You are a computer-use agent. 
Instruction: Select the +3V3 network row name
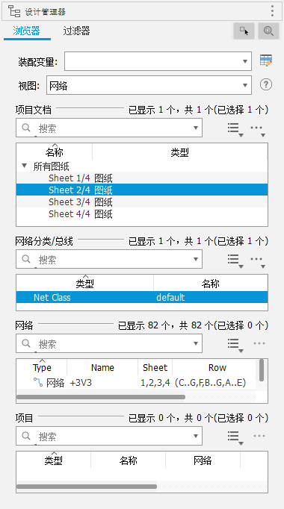pyautogui.click(x=81, y=383)
